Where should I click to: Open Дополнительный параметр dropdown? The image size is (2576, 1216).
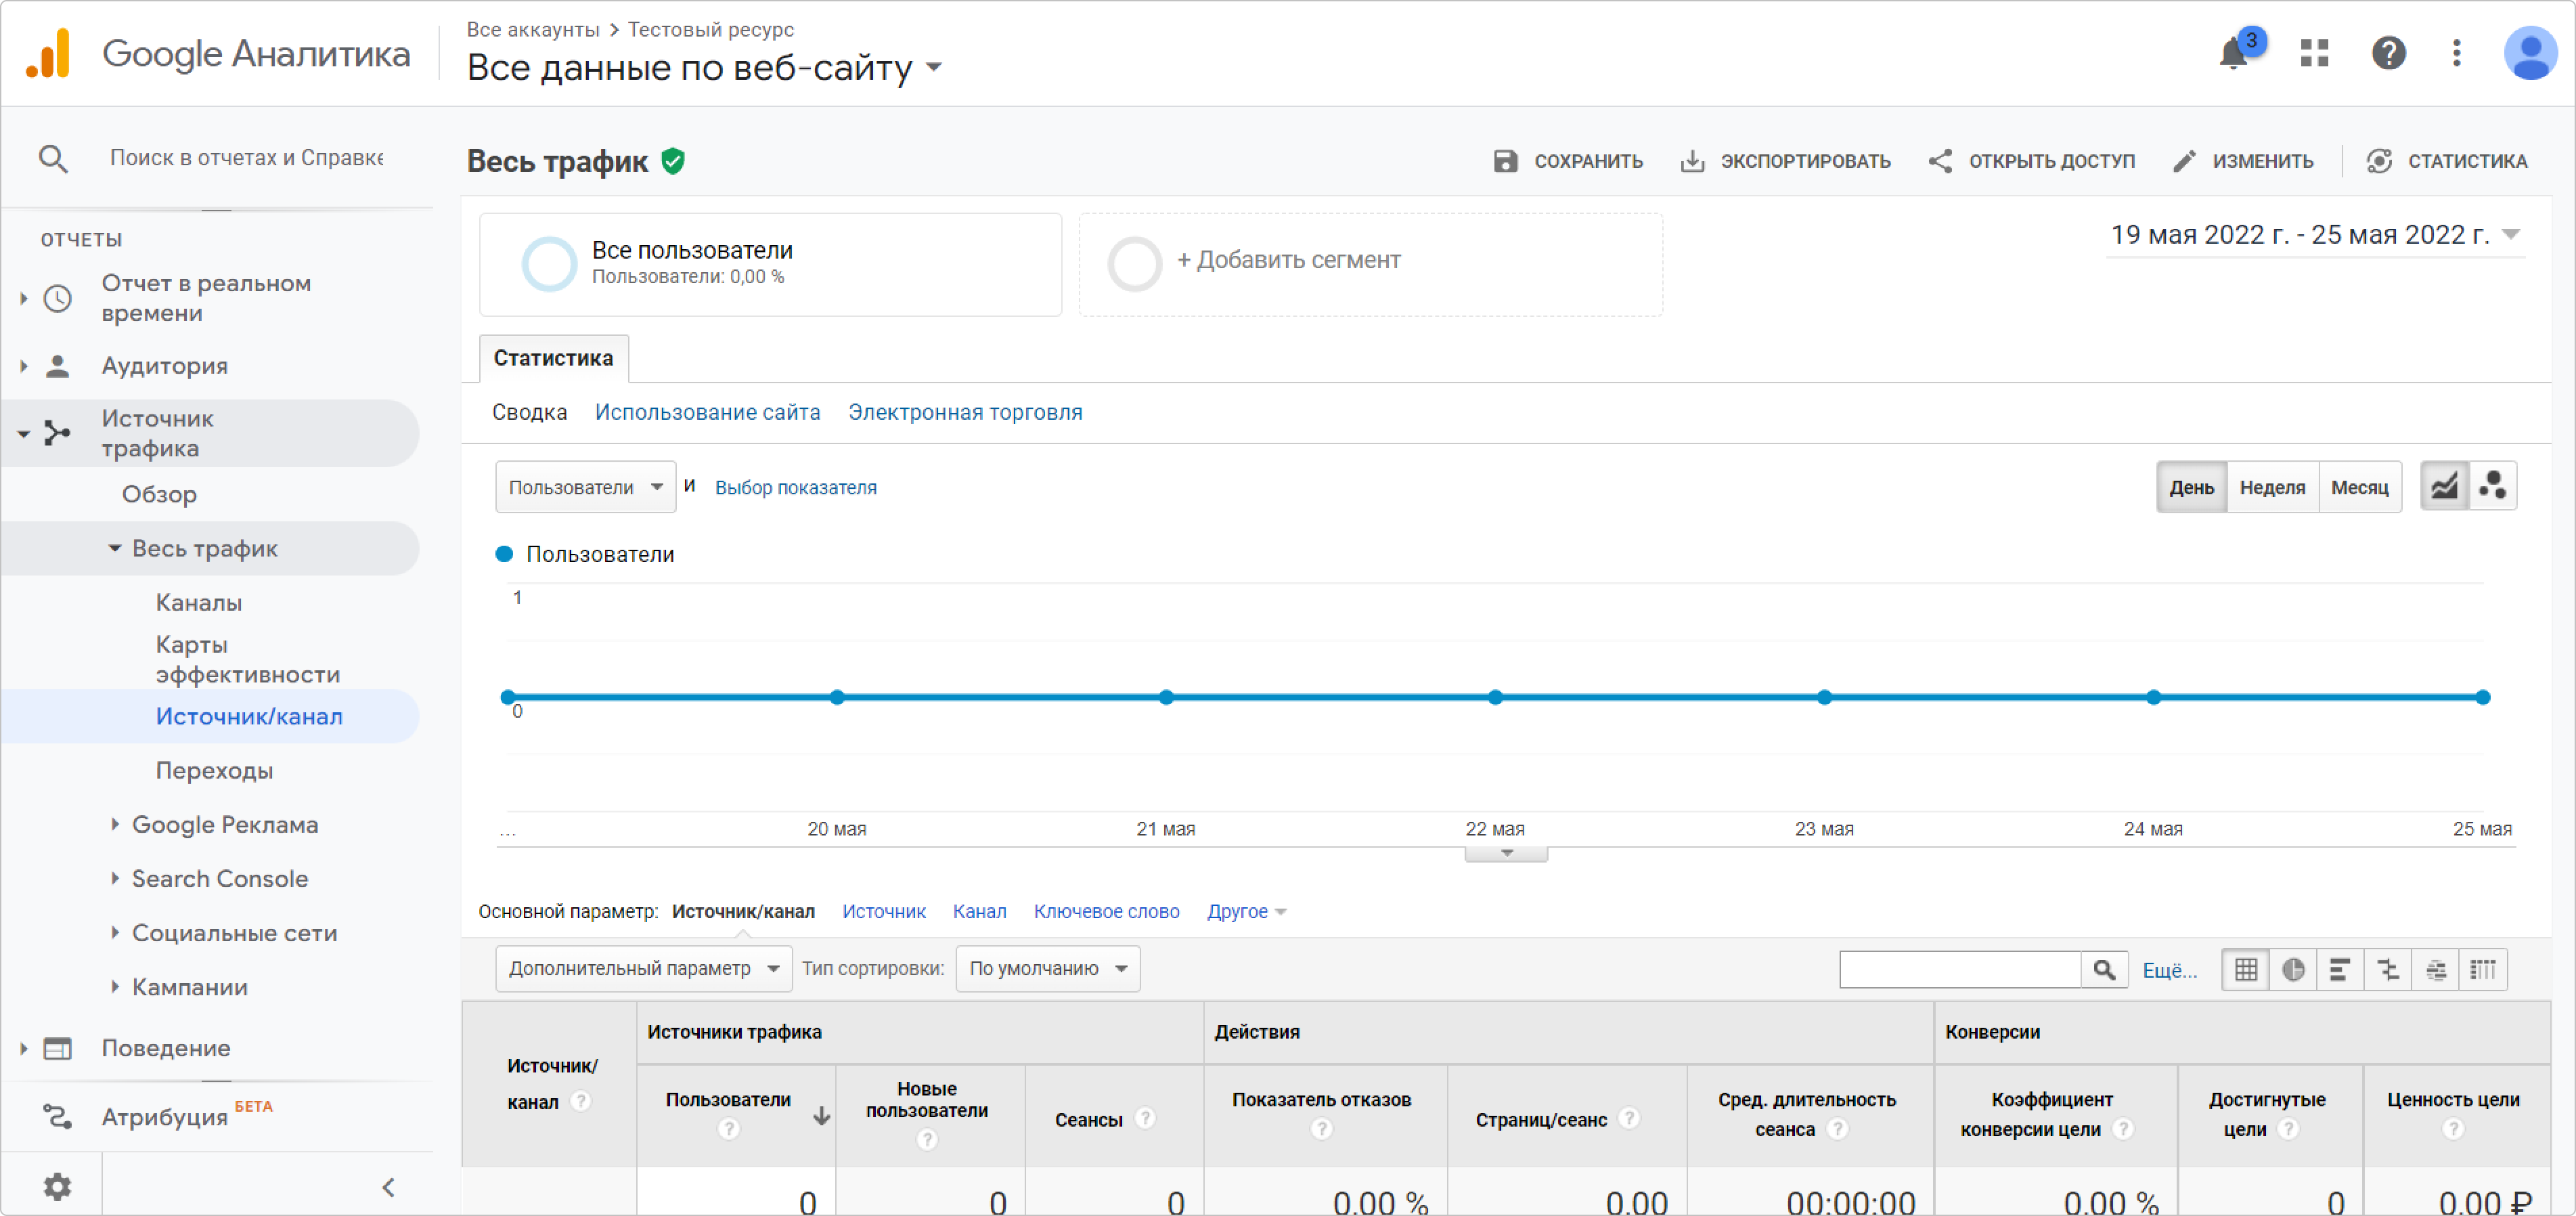(643, 968)
